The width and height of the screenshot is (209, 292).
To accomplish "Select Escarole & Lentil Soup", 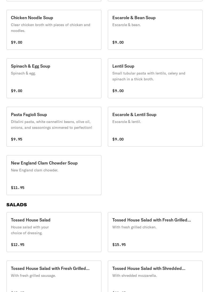I will coord(134,114).
